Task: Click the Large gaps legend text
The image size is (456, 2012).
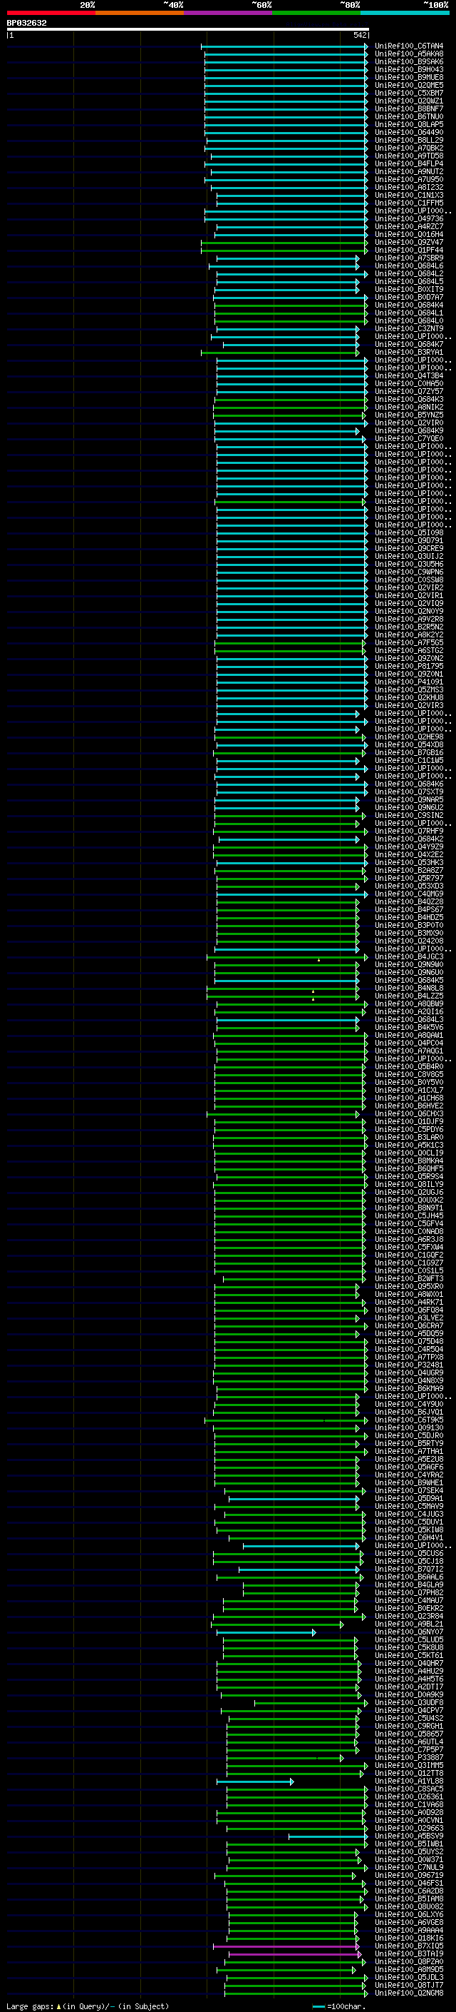Action: click(x=86, y=2006)
